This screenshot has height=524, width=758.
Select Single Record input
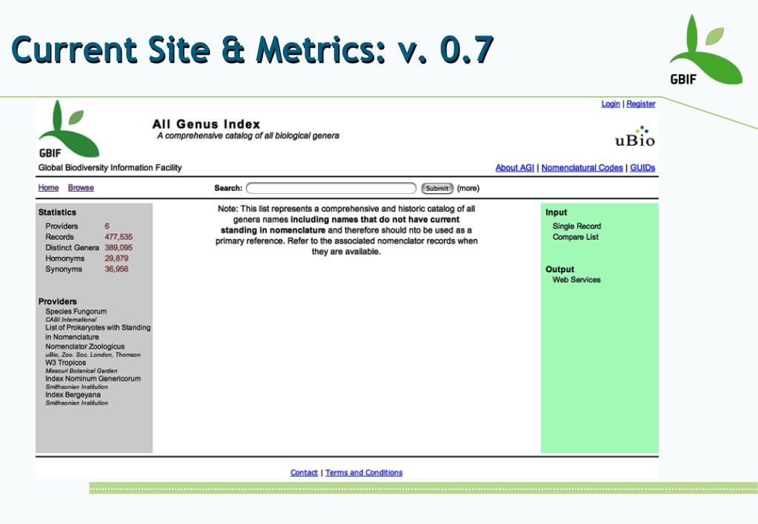tap(576, 226)
